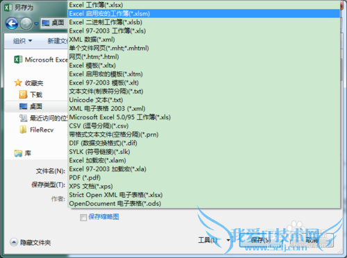Select 桌面 in the navigation pane
This screenshot has height=258, width=347.
pos(36,106)
